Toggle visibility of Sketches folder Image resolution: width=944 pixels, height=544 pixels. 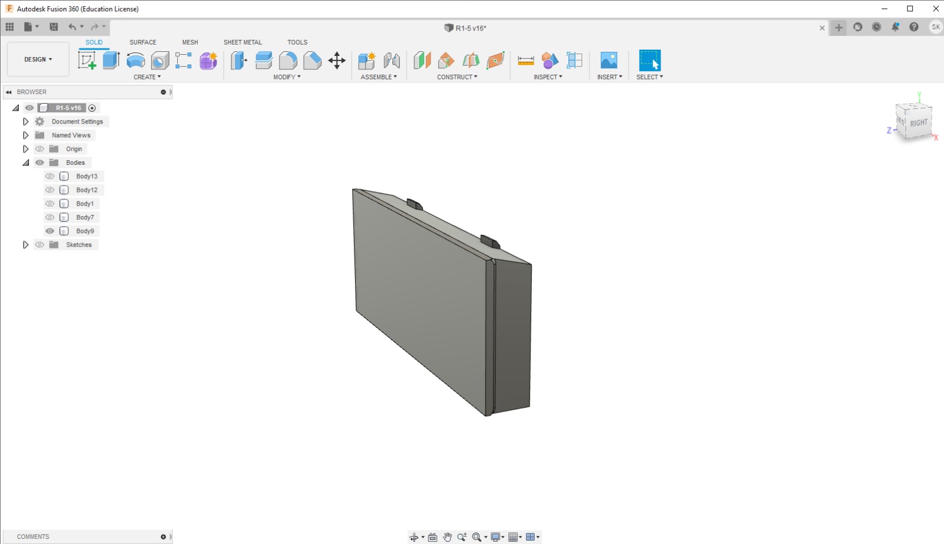click(x=40, y=245)
